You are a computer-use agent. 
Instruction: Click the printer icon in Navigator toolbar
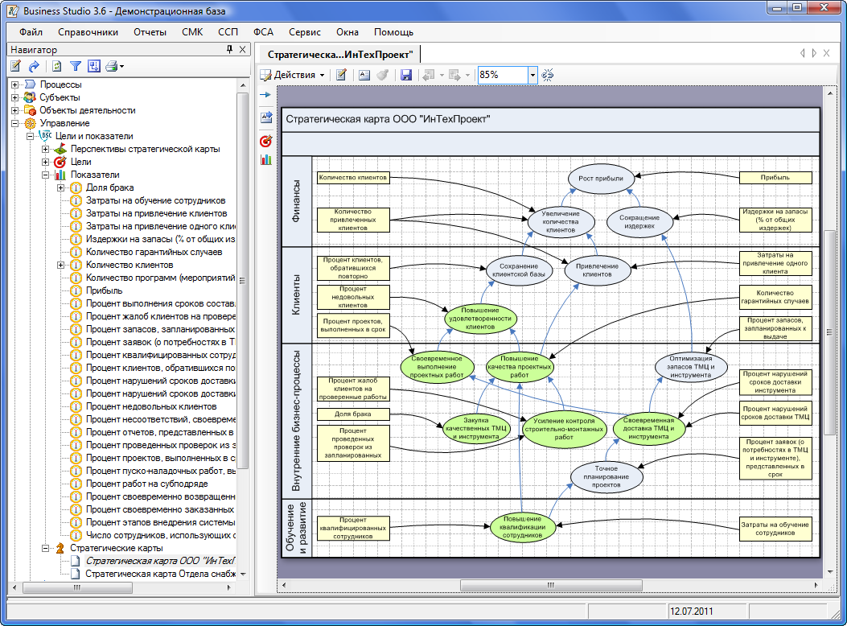click(x=112, y=67)
